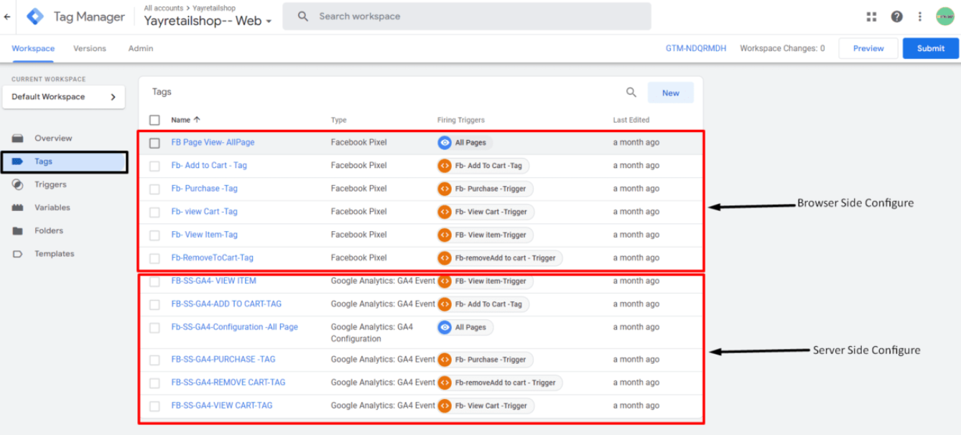Viewport: 961px width, 435px height.
Task: Click the Google Tag Manager logo
Action: [x=34, y=17]
